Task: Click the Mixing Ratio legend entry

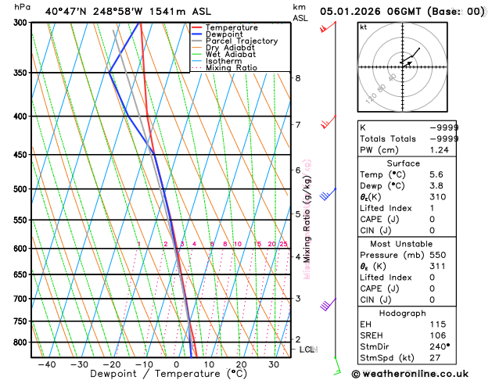Action: (x=224, y=68)
